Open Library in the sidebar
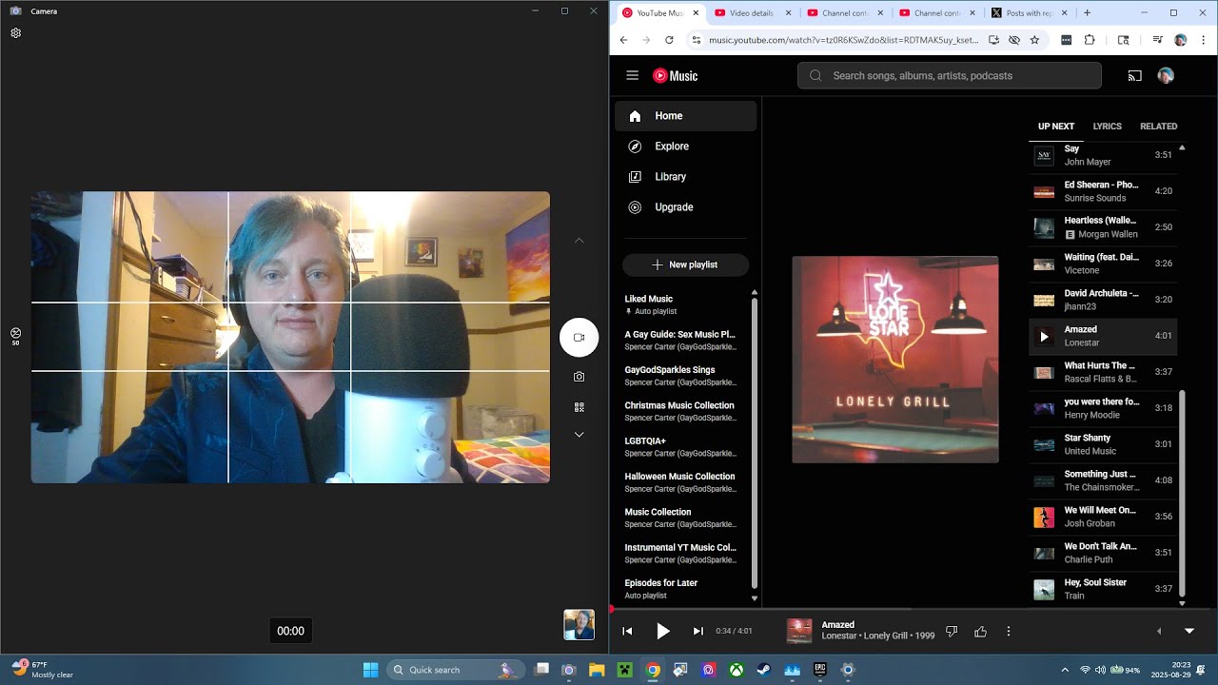Viewport: 1218px width, 685px height. (685, 177)
